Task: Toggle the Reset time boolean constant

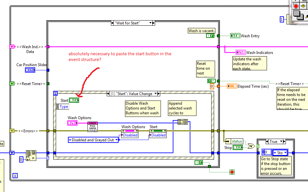Action: (x=212, y=81)
